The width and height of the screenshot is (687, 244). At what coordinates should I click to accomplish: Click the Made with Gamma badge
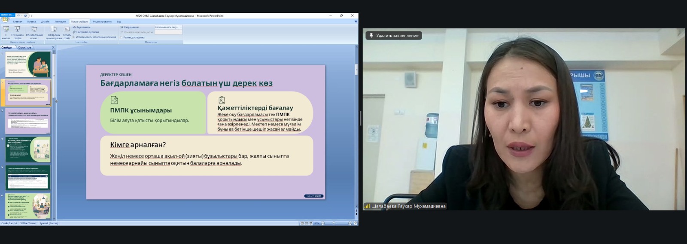tap(313, 196)
